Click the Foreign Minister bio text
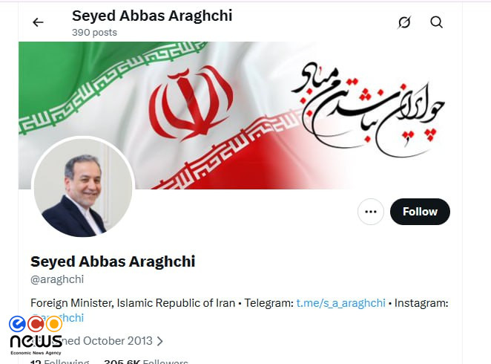 [x=133, y=303]
